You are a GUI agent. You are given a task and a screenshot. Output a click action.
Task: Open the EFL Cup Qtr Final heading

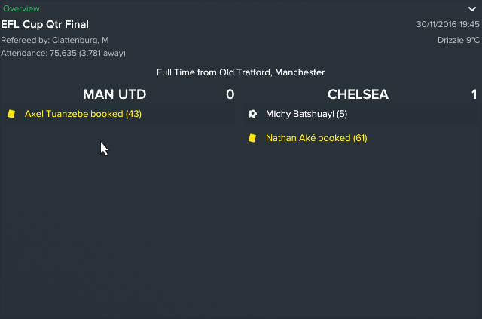(44, 24)
